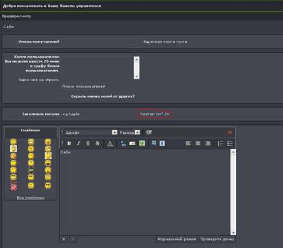
Task: Click the Адресная книга пуста text
Action: coord(165,41)
